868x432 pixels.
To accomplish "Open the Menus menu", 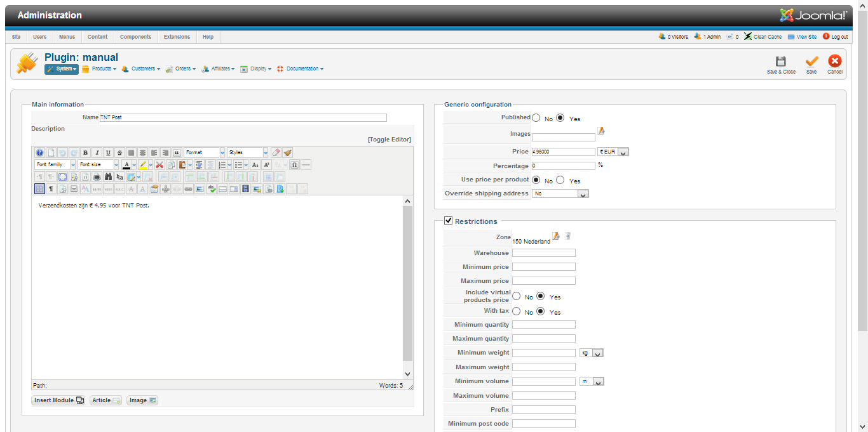I will click(67, 37).
